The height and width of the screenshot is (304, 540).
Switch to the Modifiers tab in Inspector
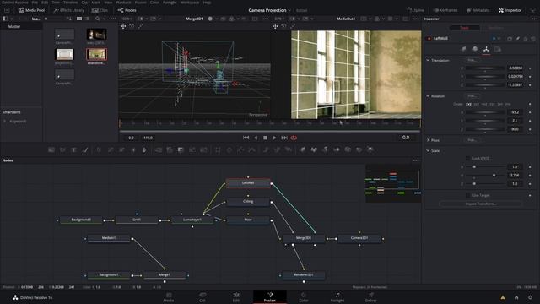(495, 28)
